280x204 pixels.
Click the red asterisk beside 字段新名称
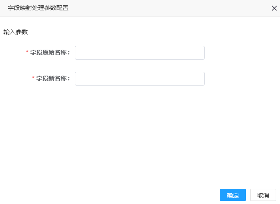[33, 78]
